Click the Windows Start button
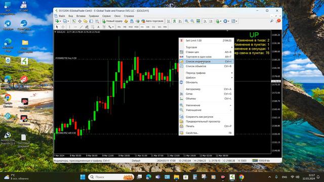 pyautogui.click(x=83, y=177)
